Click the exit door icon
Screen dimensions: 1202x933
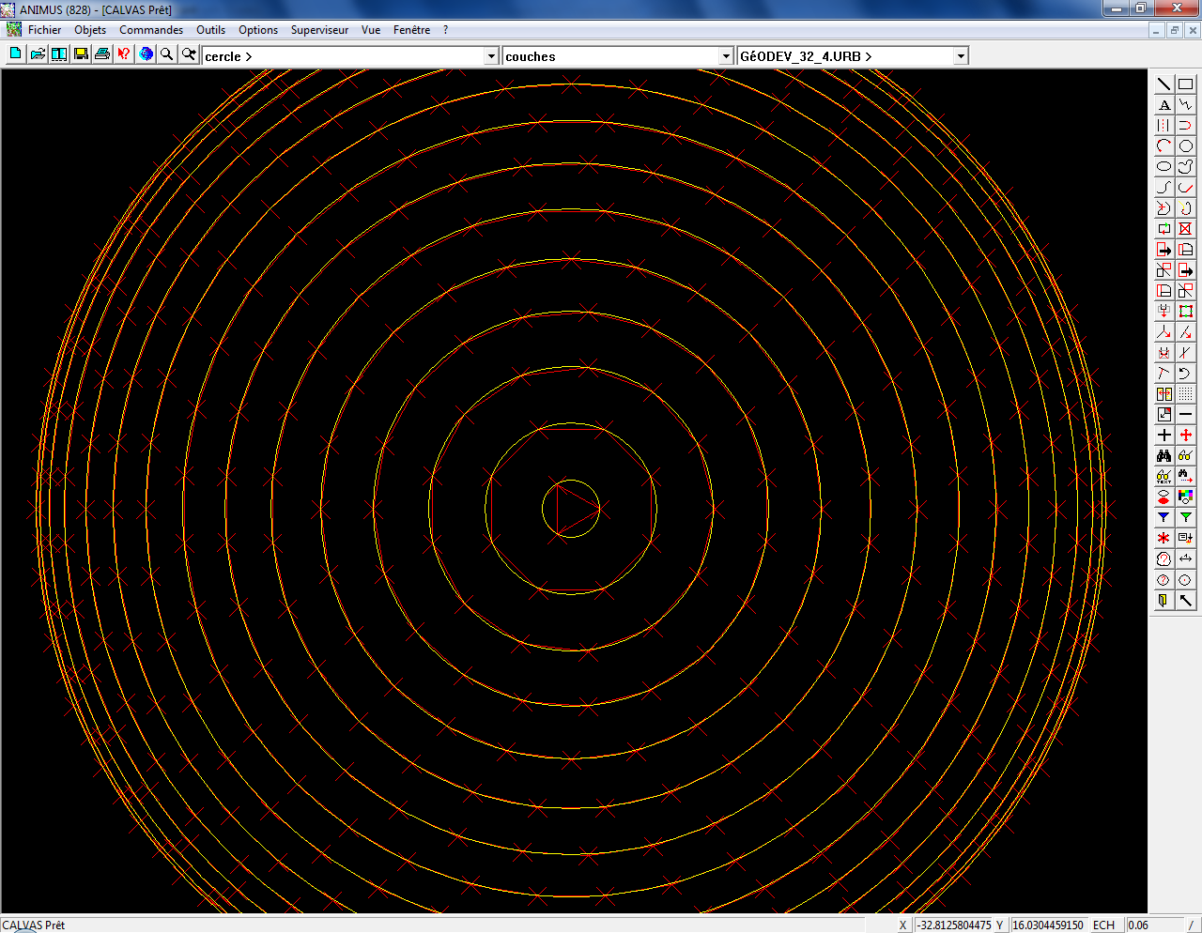(1164, 601)
